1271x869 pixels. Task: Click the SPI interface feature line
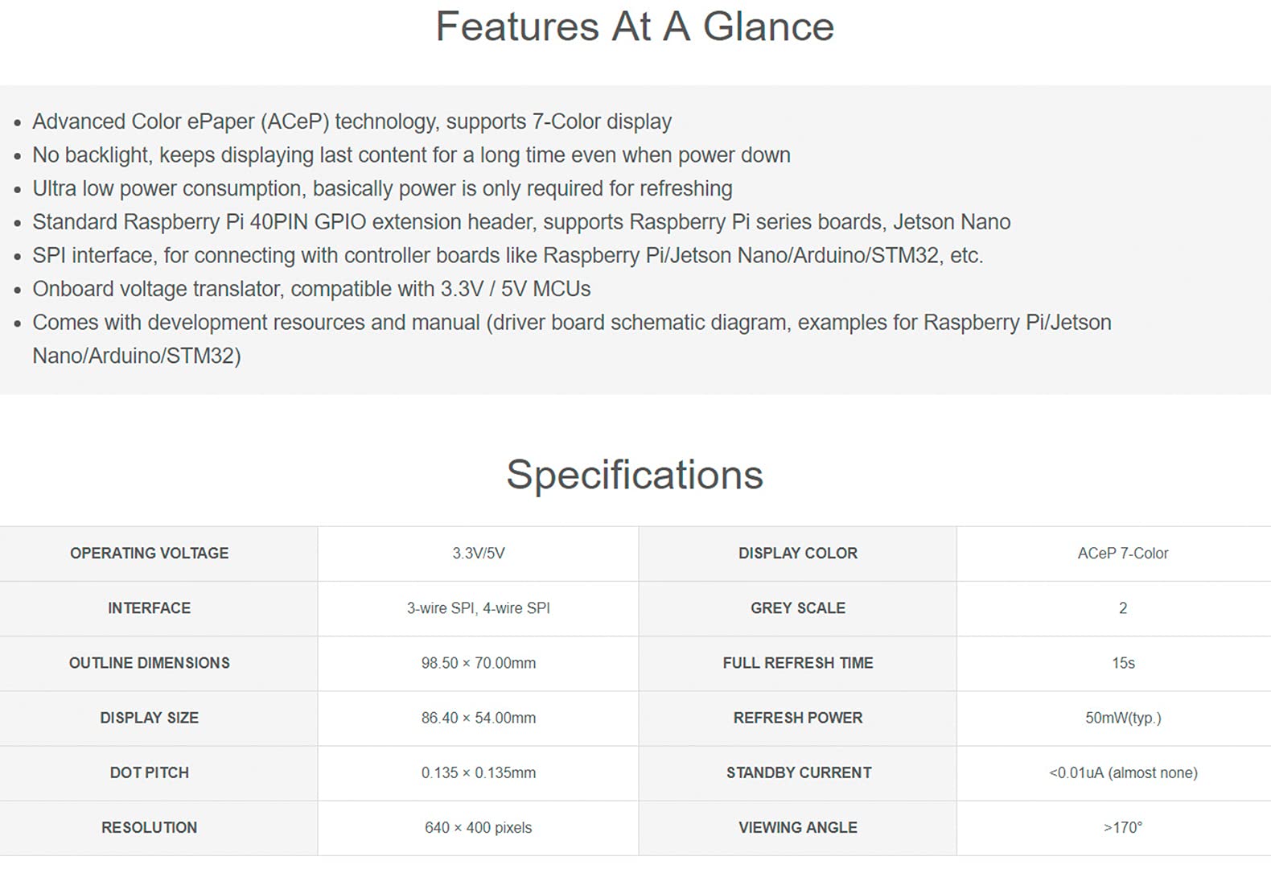508,255
